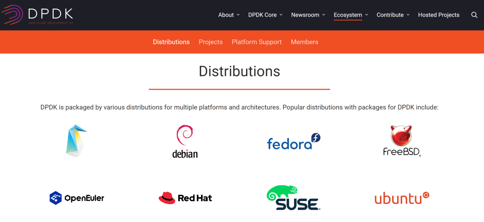Click the FreeBSD daemon logo

tap(402, 141)
